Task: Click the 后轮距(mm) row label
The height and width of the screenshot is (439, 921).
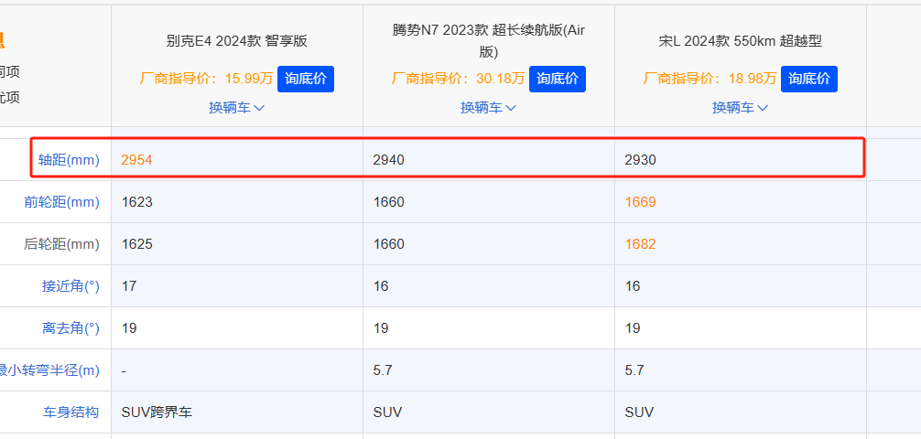Action: (61, 244)
